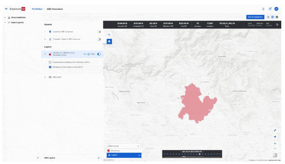Open the Affected area legend dropdown
Image resolution: width=285 pixels, height=164 pixels.
[x=123, y=146]
